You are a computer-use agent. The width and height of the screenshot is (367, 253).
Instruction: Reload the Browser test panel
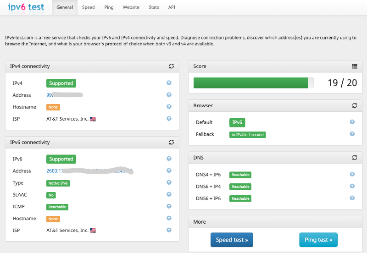(355, 105)
